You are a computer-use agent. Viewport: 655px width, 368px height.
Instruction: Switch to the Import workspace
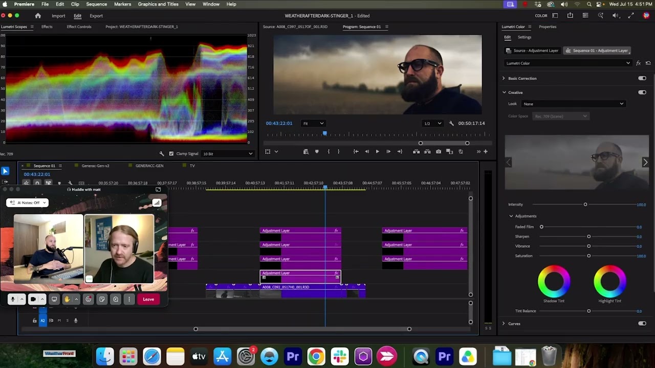coord(58,16)
